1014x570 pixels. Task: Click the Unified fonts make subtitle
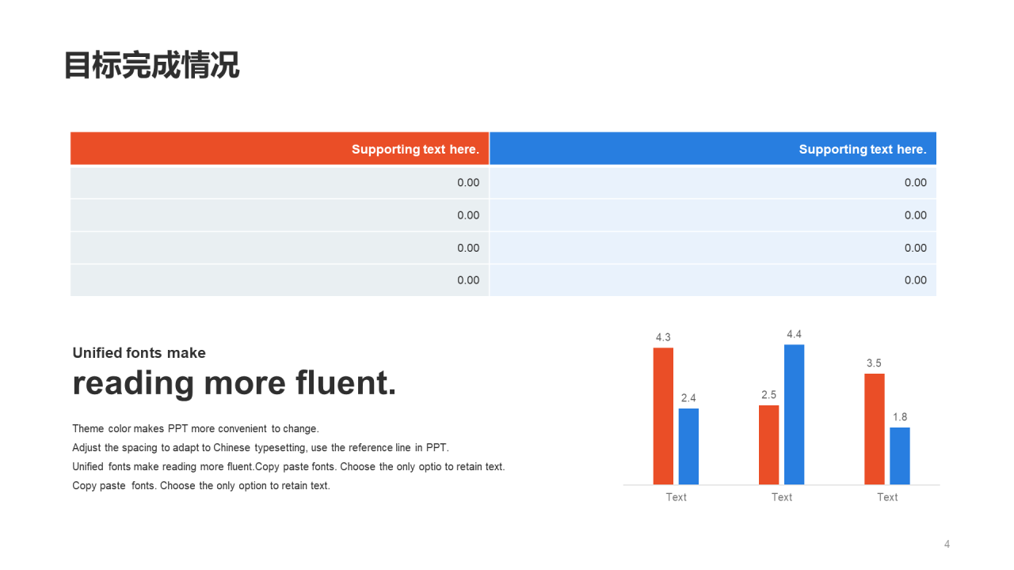(139, 353)
